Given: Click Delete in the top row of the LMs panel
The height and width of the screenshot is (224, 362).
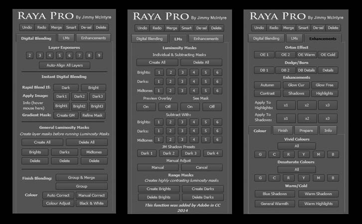Looking at the screenshot, I should 216,28.
